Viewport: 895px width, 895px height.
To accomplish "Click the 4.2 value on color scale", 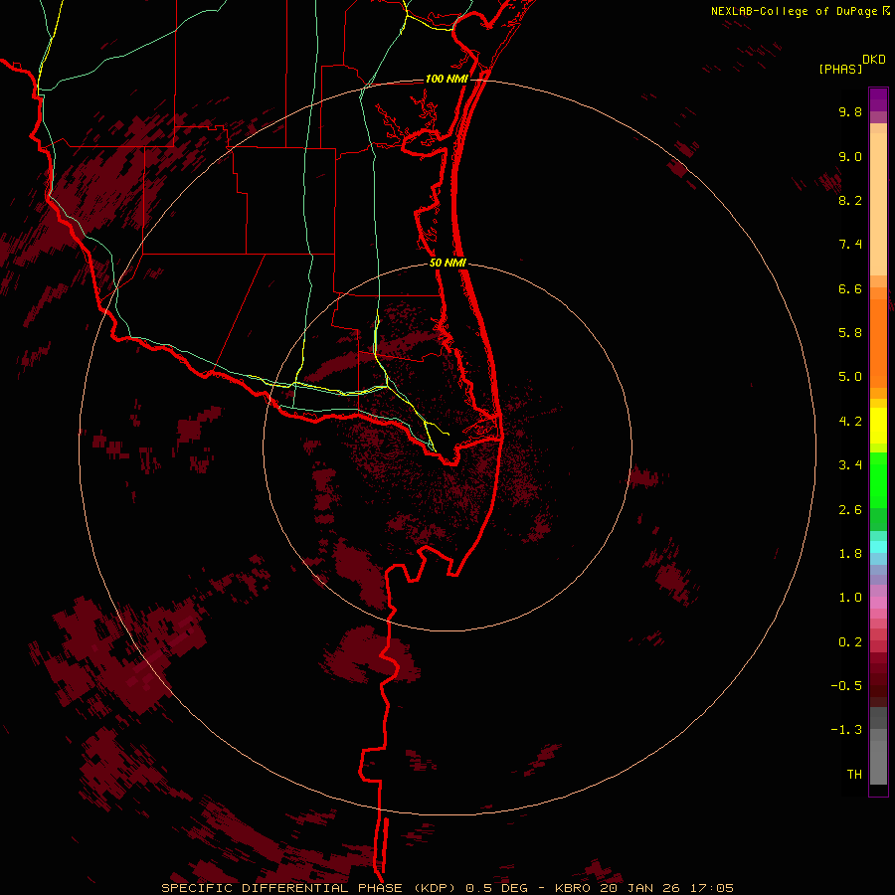I will tap(850, 422).
